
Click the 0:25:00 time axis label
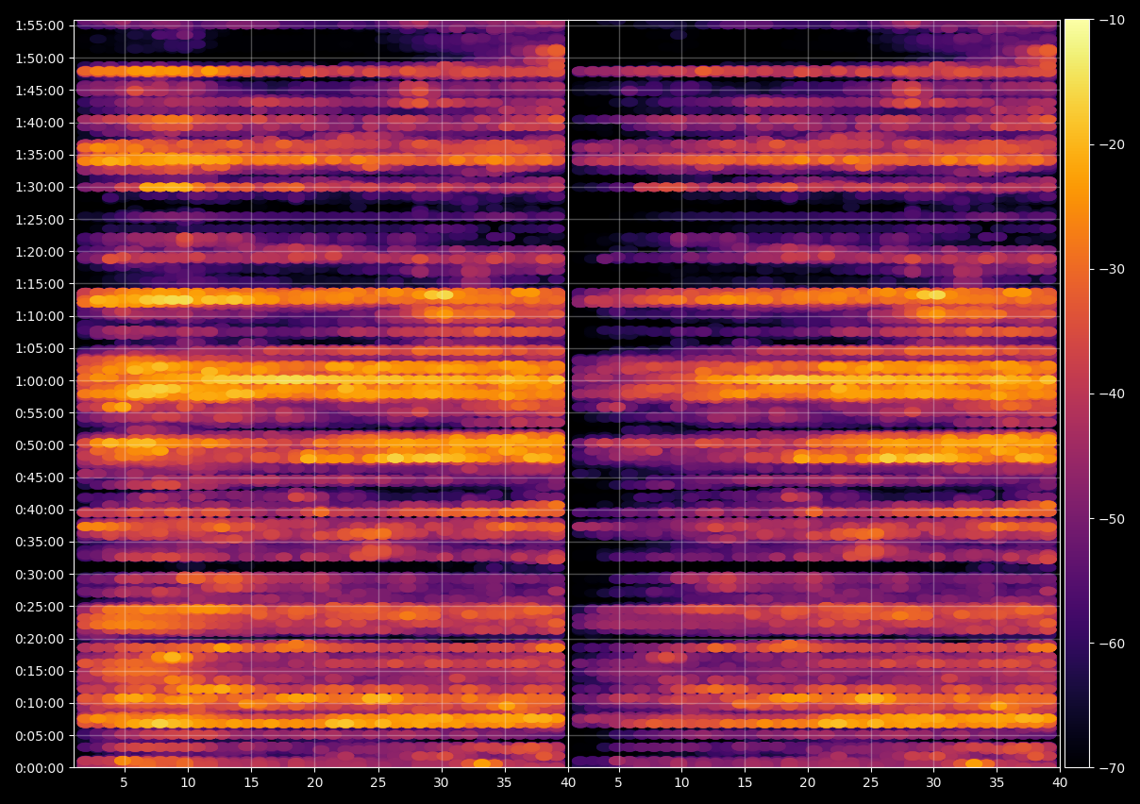click(42, 607)
